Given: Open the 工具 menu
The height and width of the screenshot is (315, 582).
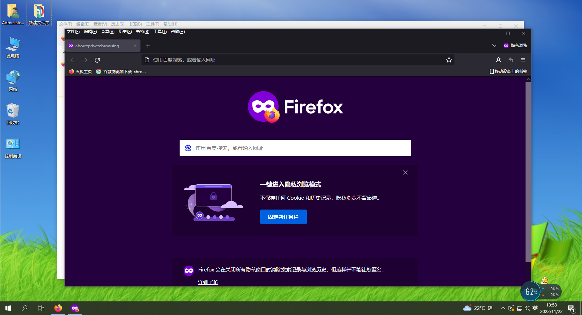Looking at the screenshot, I should (160, 32).
